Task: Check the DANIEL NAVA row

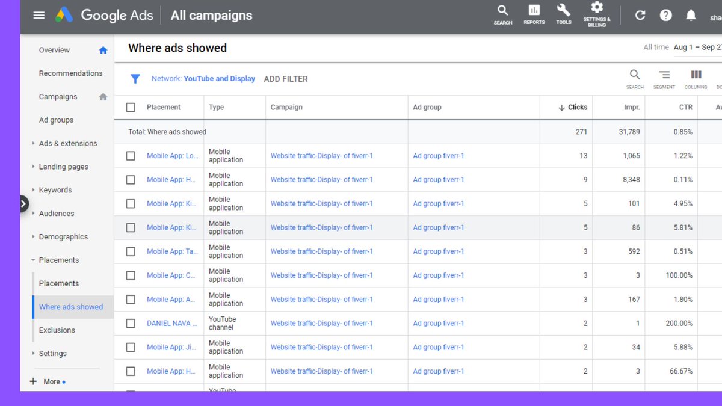Action: pos(131,324)
